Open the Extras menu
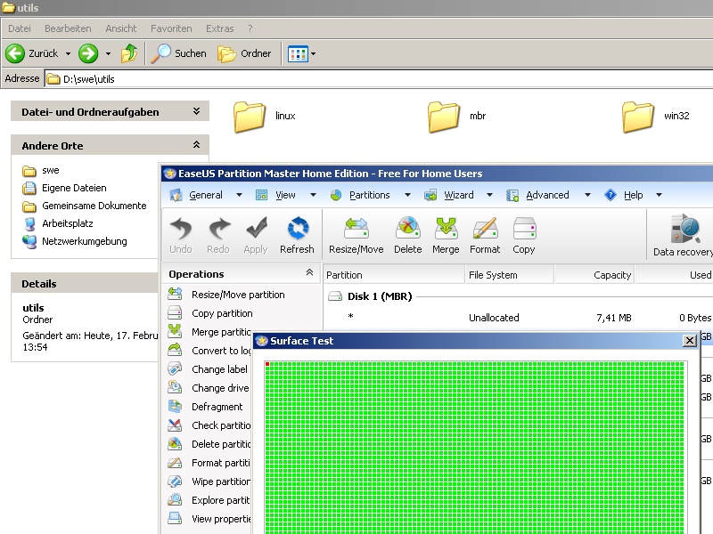 [x=219, y=28]
